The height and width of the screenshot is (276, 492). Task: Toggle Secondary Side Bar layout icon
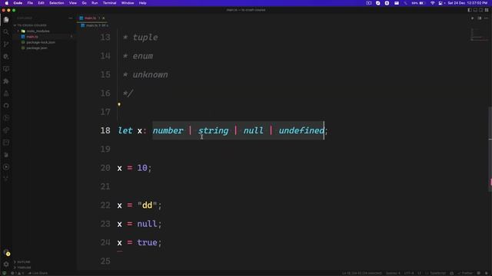[480, 10]
